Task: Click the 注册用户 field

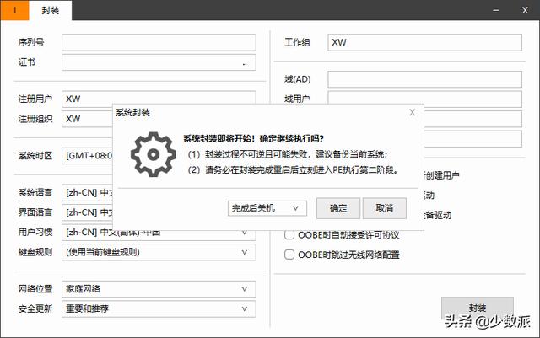Action: (159, 98)
